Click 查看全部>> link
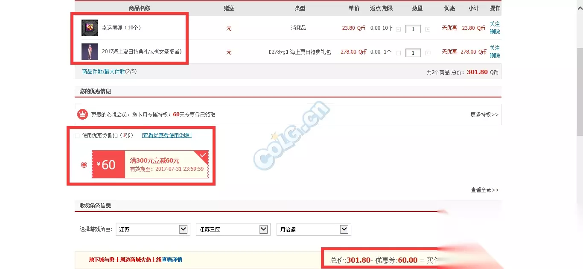This screenshot has height=269, width=583. (x=485, y=190)
